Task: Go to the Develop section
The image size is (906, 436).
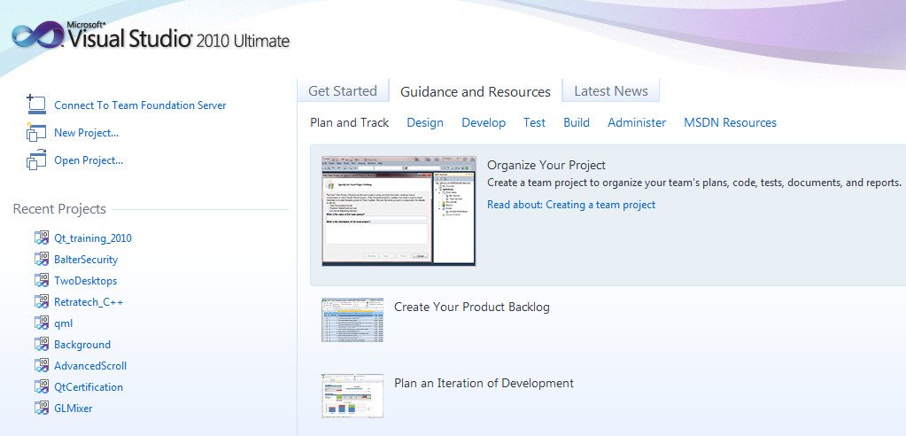Action: pyautogui.click(x=484, y=123)
